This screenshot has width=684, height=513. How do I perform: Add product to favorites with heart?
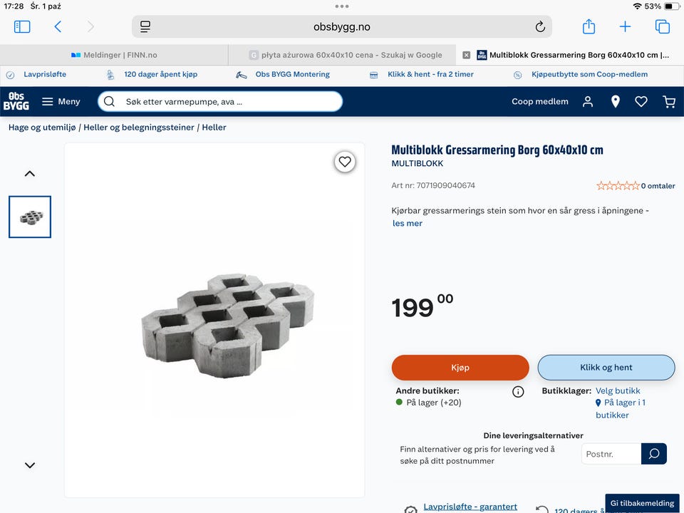point(345,162)
